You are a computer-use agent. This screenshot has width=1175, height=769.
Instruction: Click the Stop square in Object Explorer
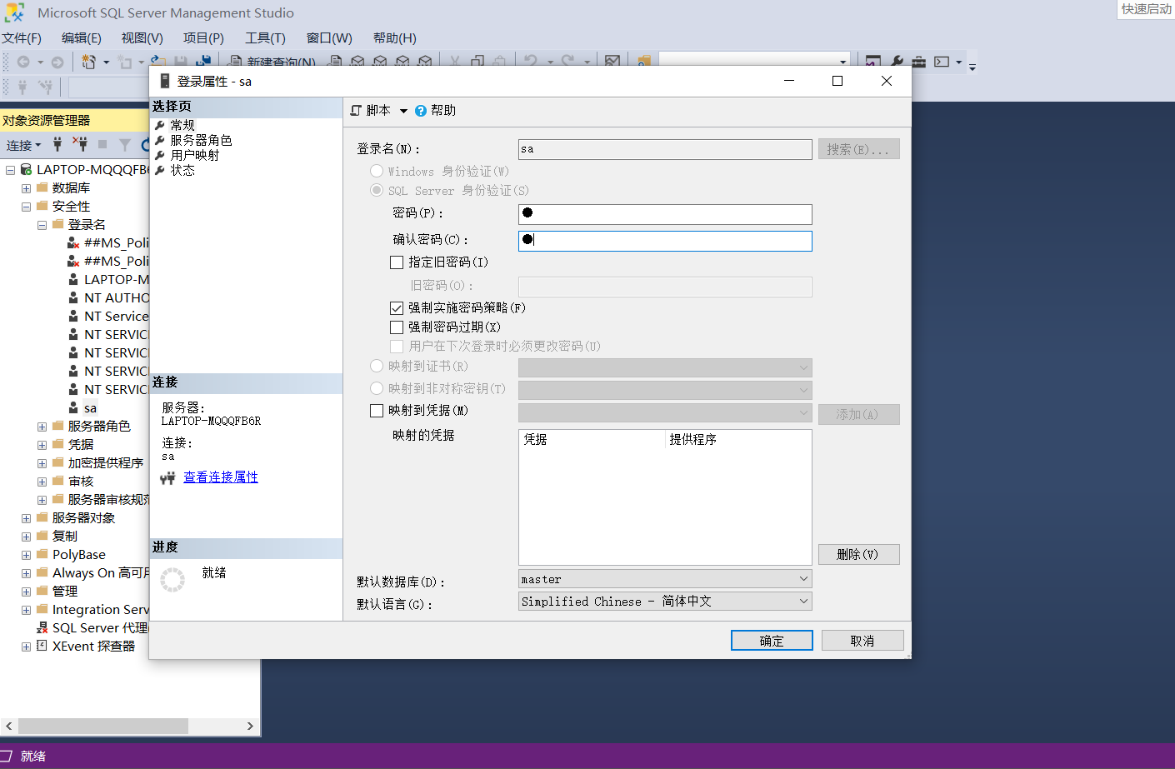tap(102, 144)
